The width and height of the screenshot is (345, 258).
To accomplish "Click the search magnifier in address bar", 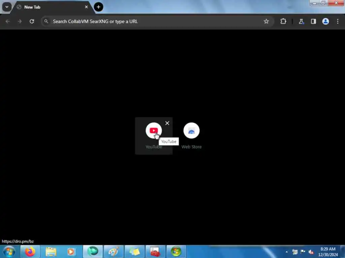I will [x=46, y=21].
